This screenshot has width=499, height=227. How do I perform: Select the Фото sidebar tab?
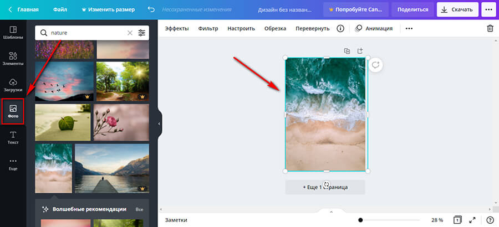13,112
